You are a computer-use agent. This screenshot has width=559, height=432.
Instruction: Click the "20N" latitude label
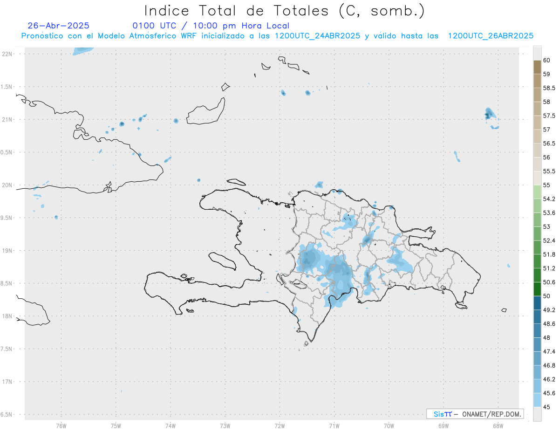click(x=7, y=185)
